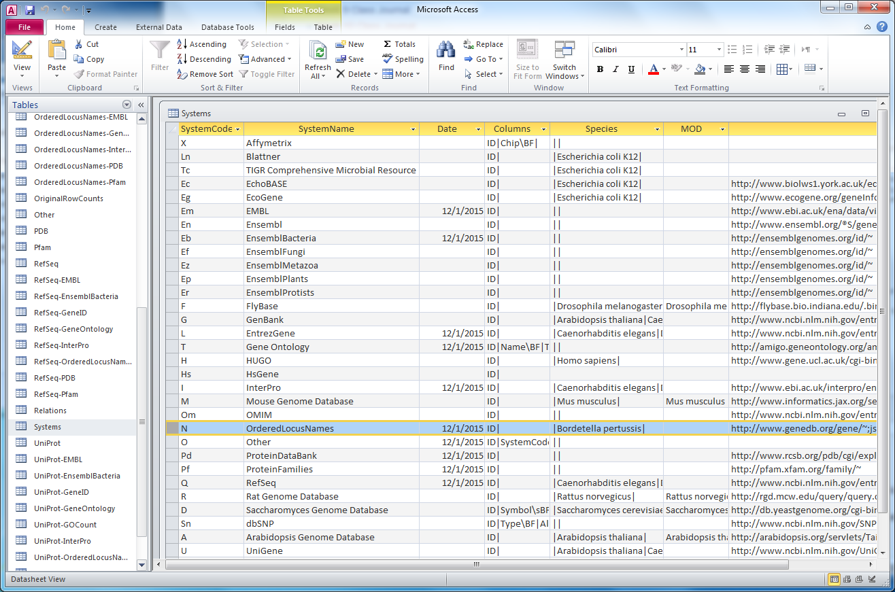Screen dimensions: 895x592
Task: Toggle Italic formatting
Action: 615,69
